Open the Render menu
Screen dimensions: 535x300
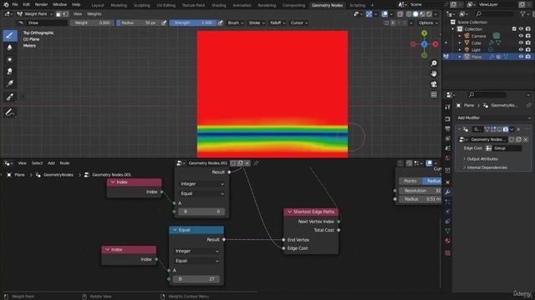[41, 5]
